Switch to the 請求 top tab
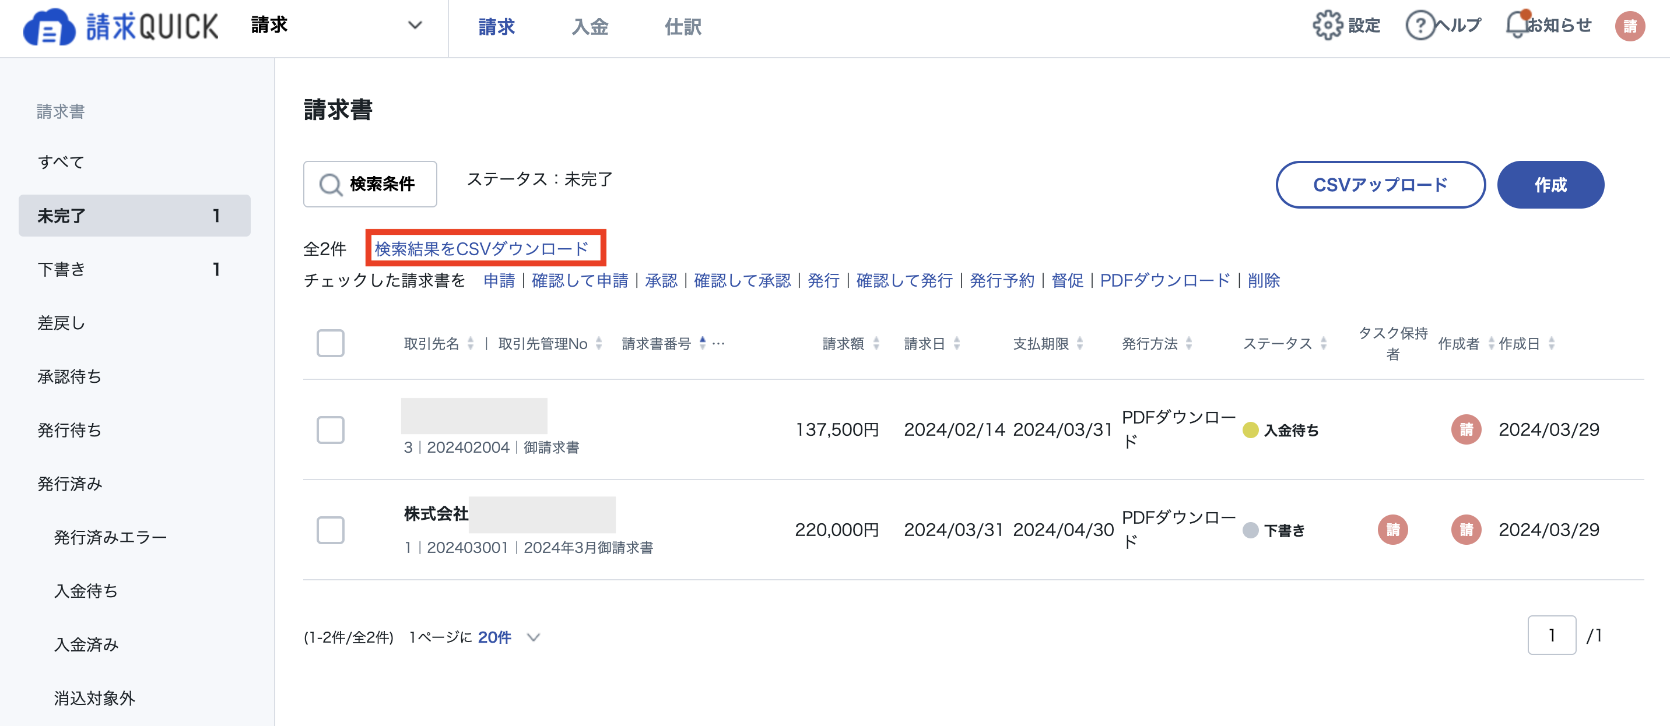The image size is (1670, 726). [x=496, y=27]
